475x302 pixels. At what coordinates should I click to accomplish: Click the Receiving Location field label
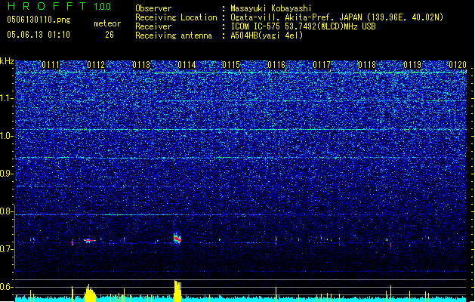(176, 17)
